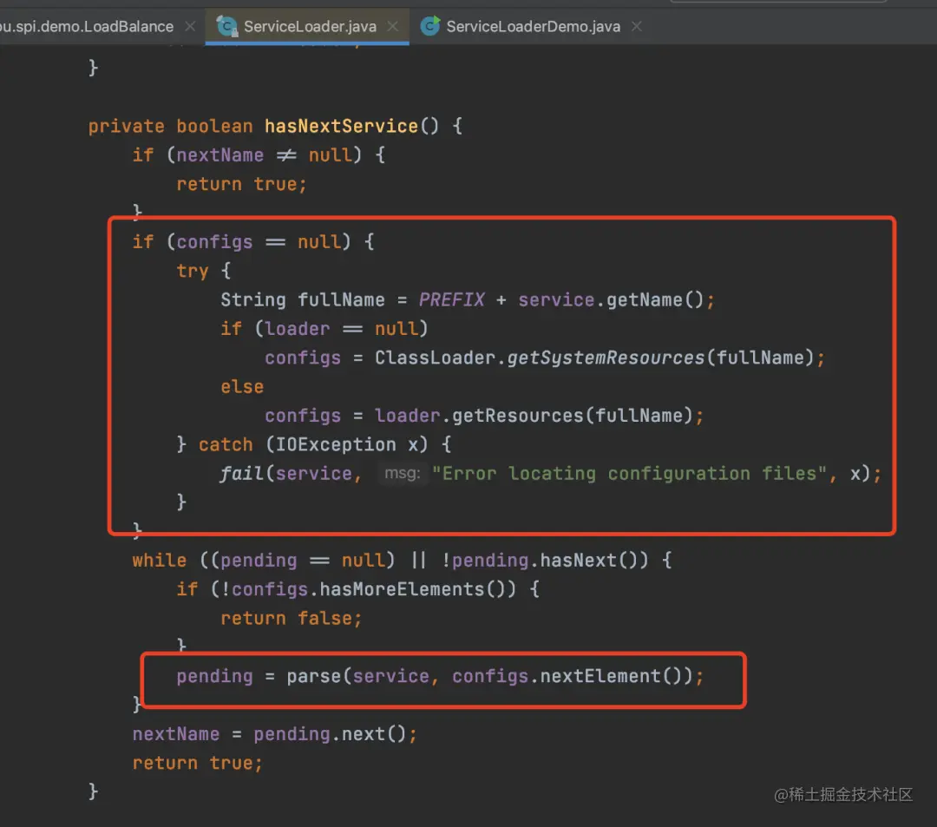Close the ServiceLoader.java tab
The image size is (937, 827).
pos(393,26)
